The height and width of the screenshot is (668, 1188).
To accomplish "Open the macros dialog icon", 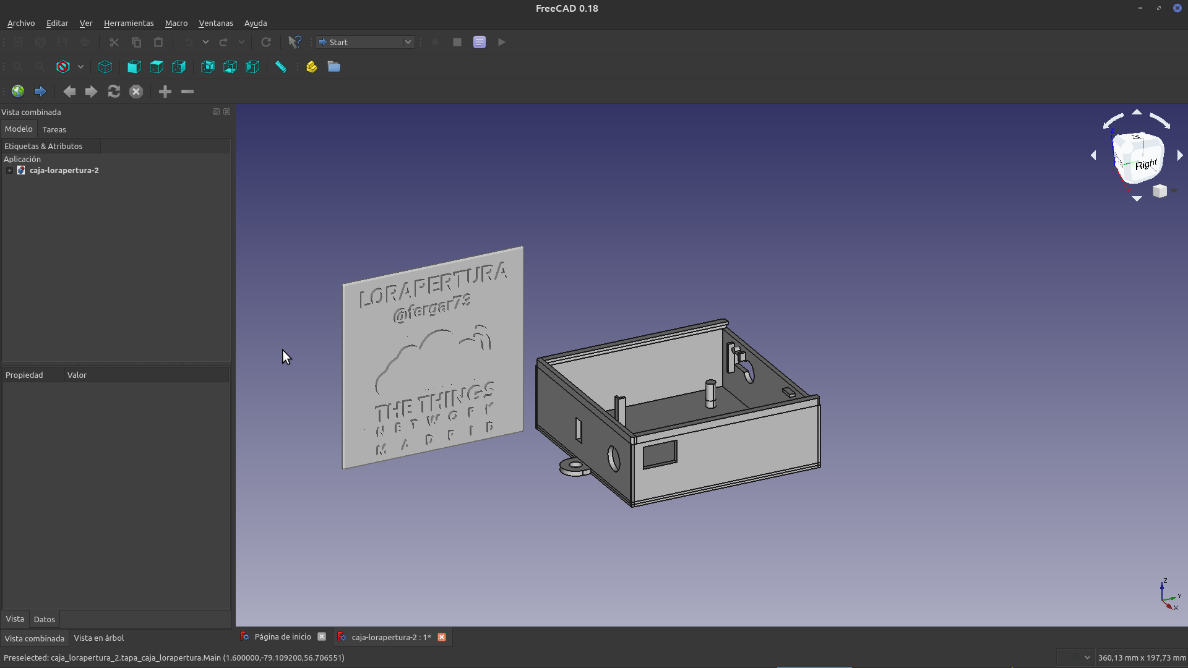I will click(x=480, y=42).
